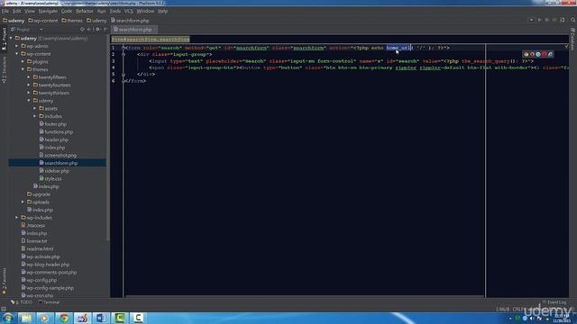577x324 pixels.
Task: Open the Run menu
Action: 101,11
